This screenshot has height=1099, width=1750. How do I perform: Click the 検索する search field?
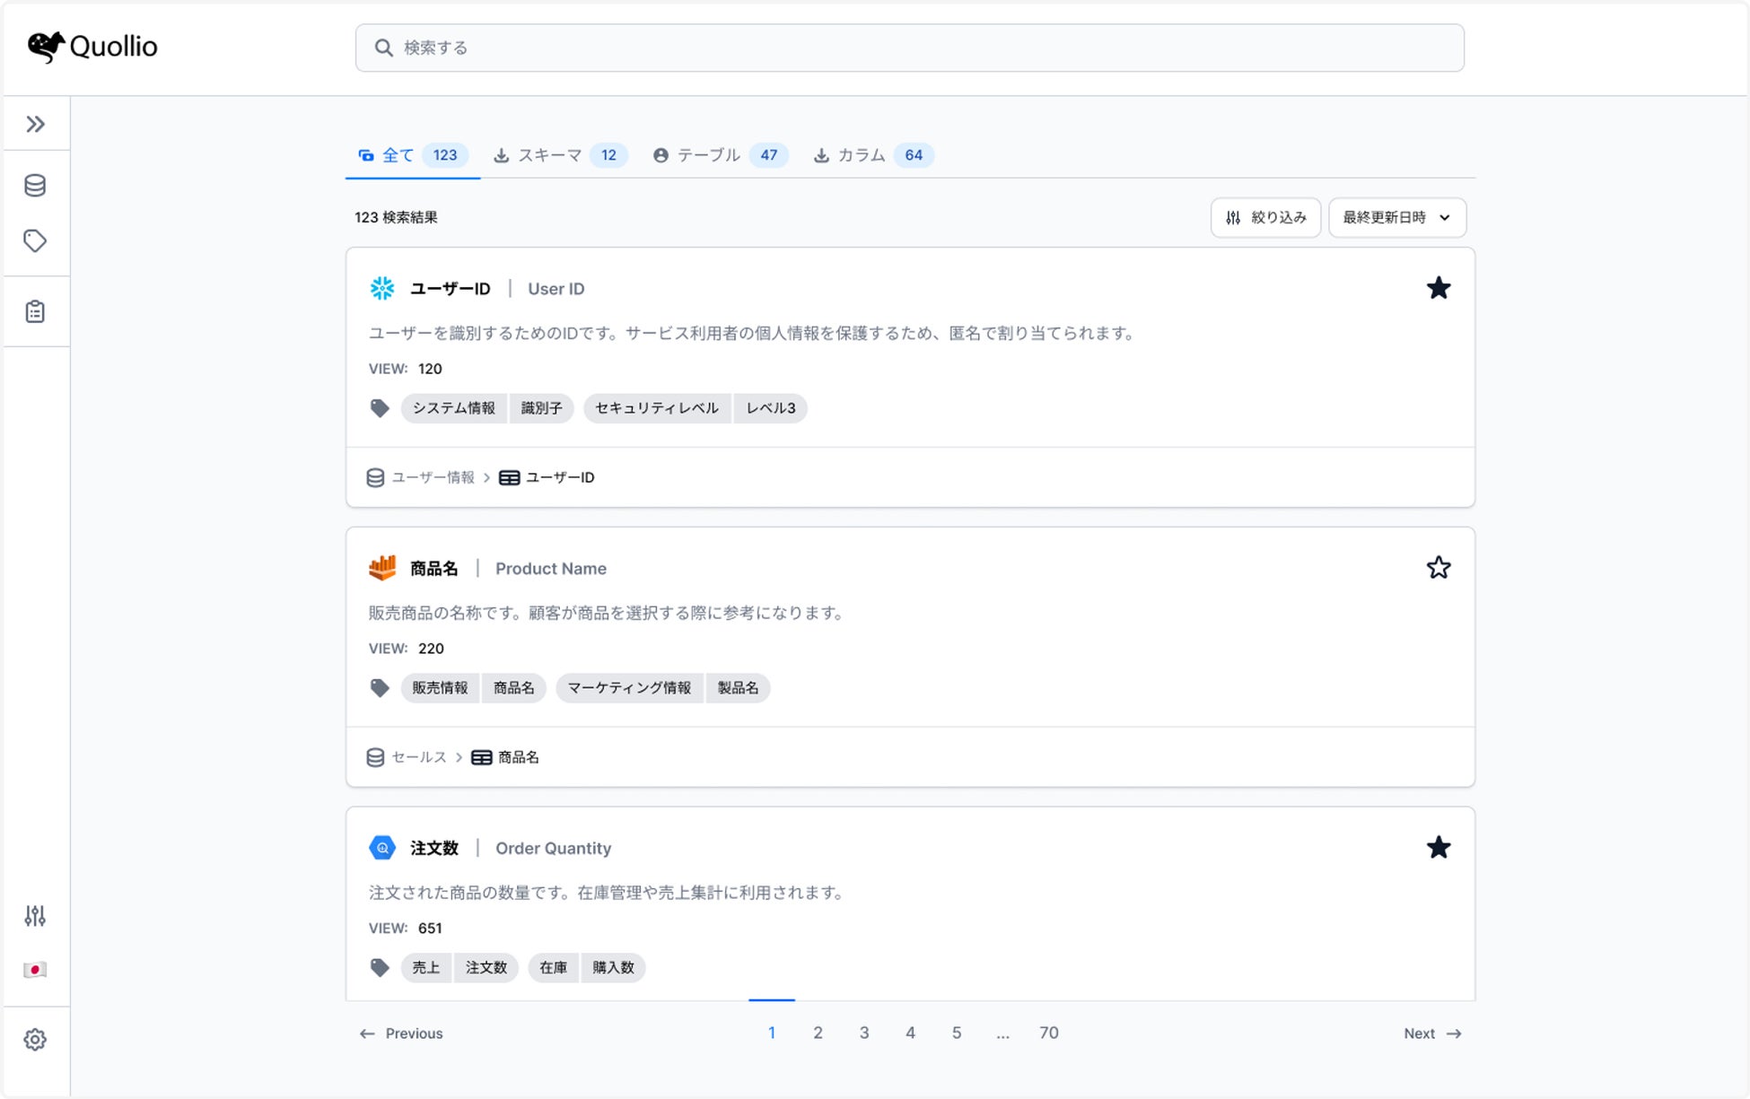pos(909,48)
